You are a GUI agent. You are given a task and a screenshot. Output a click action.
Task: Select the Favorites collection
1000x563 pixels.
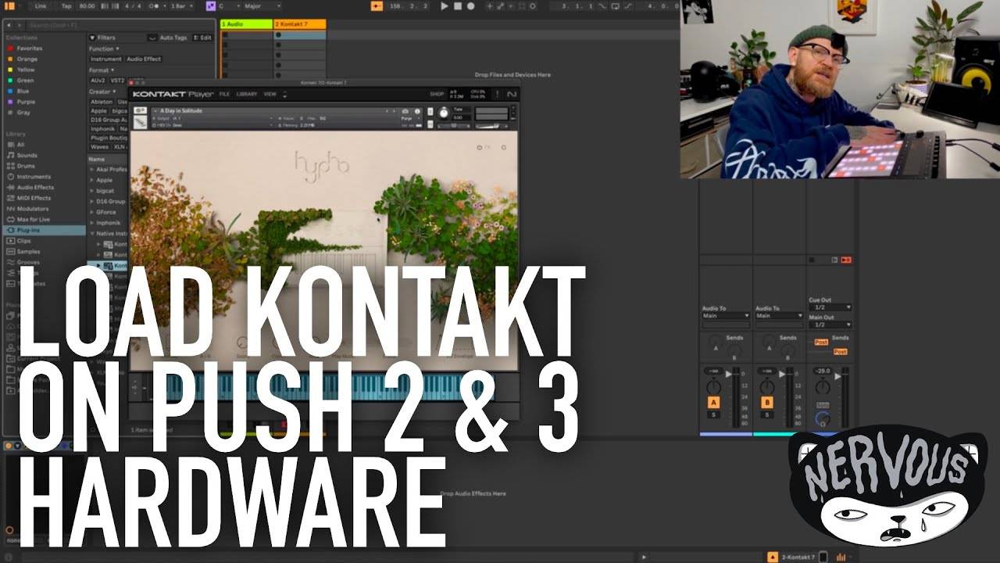[x=30, y=48]
